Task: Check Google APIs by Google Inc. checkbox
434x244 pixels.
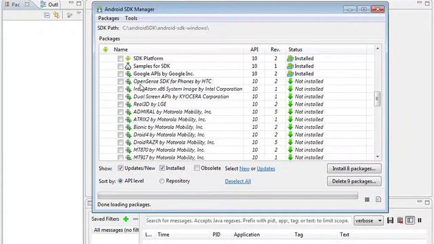Action: (120, 74)
